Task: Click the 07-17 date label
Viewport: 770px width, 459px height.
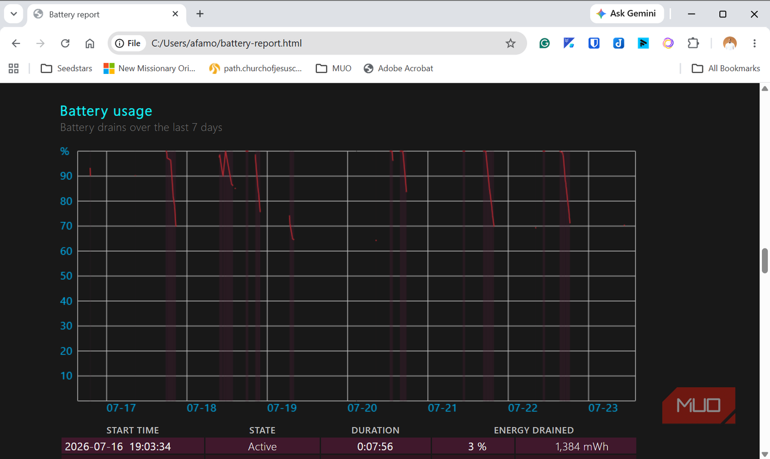Action: coord(121,408)
